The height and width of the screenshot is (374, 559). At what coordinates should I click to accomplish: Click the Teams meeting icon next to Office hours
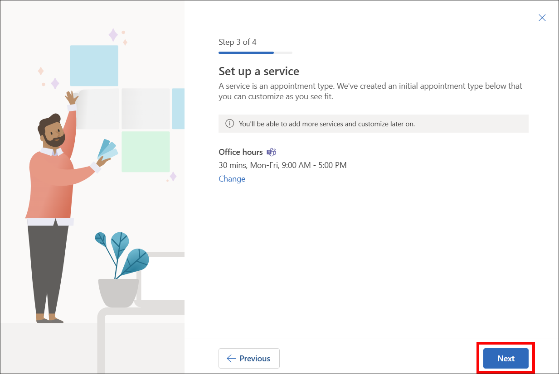coord(271,152)
